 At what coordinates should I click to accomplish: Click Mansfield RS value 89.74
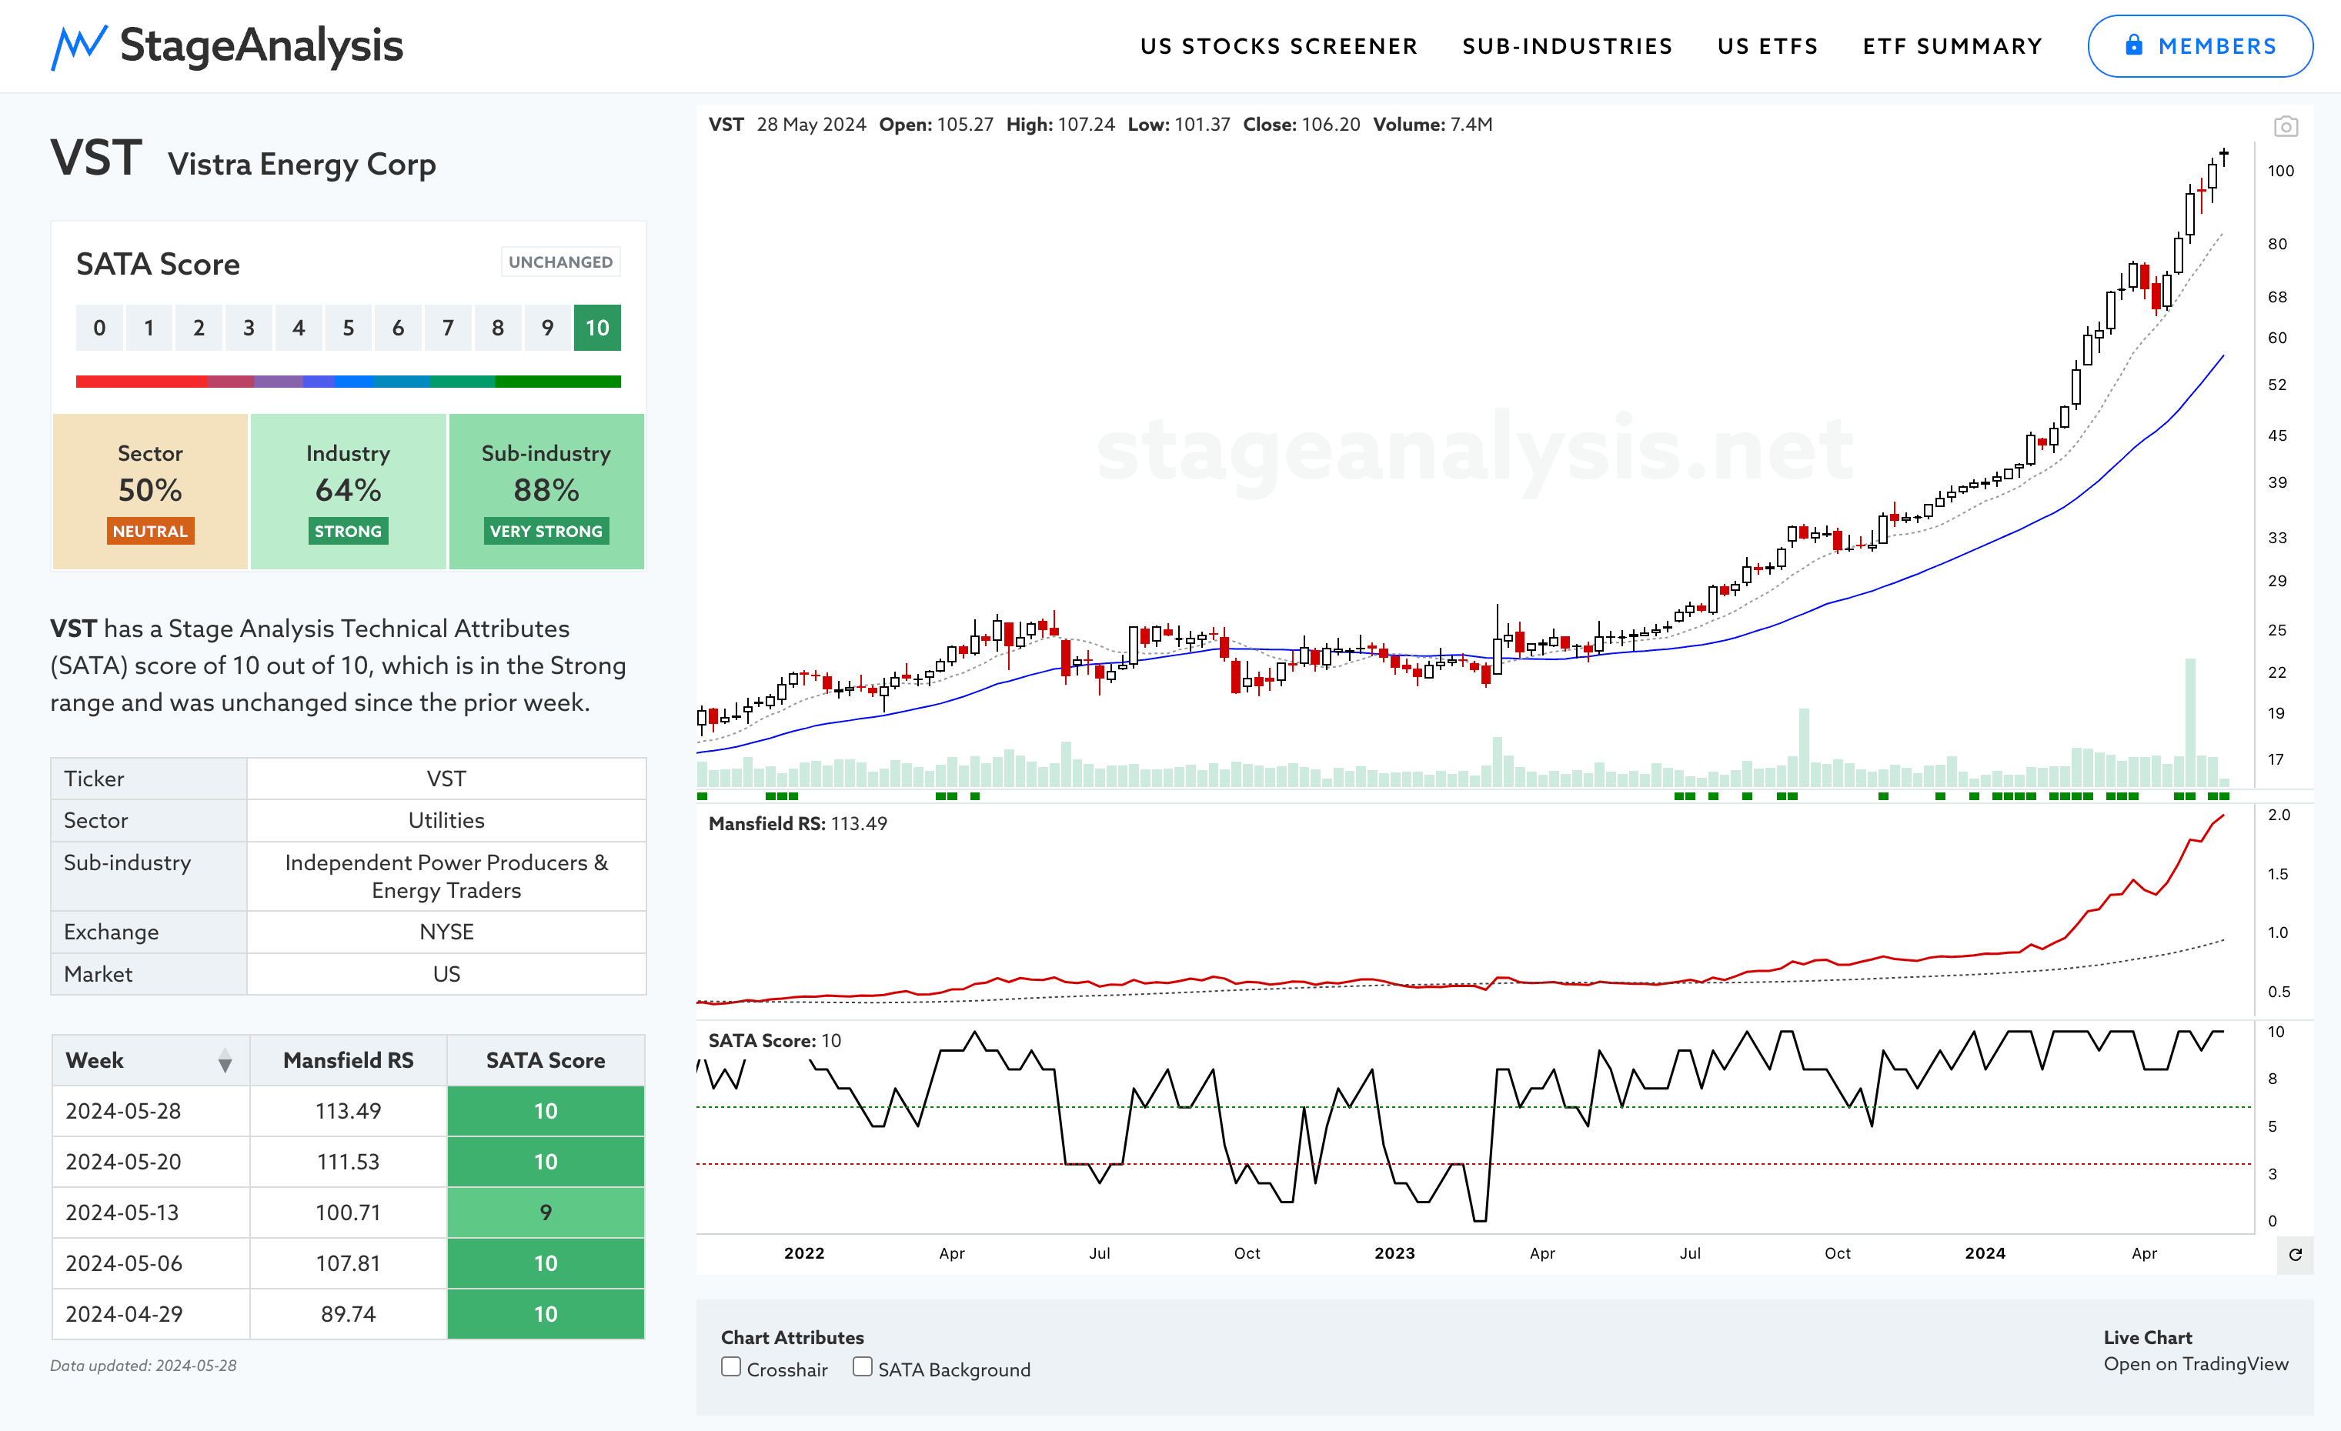[349, 1314]
